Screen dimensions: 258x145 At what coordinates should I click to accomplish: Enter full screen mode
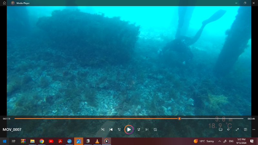click(237, 129)
